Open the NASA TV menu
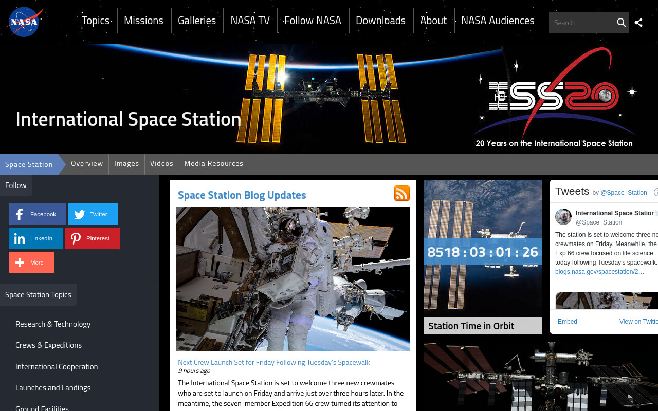The width and height of the screenshot is (658, 411). point(250,21)
